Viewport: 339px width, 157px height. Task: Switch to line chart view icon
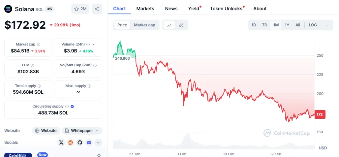(169, 25)
